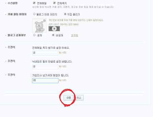The image size is (153, 117).
Task: Select the 블로그 대표 이미지 radio option
Action: tap(34, 14)
